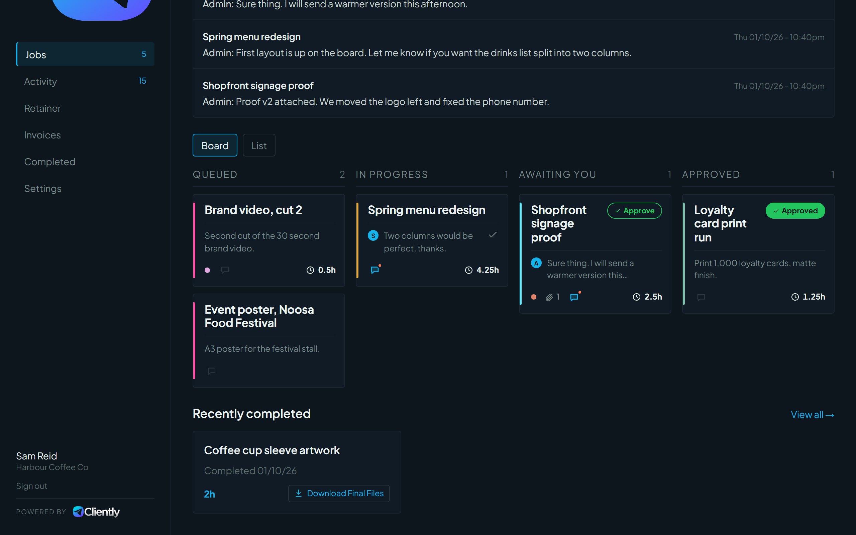Go to Invoices page
The height and width of the screenshot is (535, 856).
85,135
